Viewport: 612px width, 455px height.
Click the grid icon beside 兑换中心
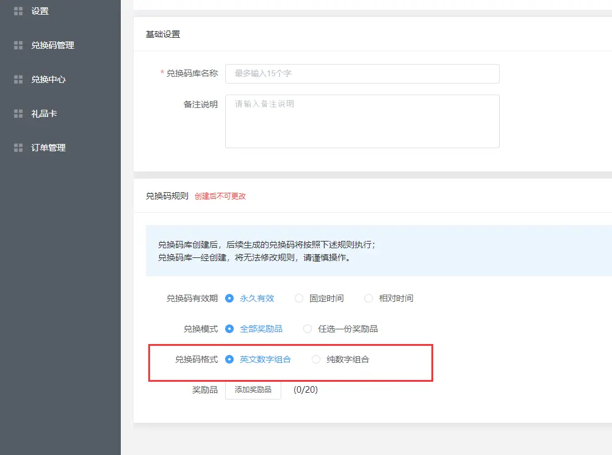(x=18, y=79)
